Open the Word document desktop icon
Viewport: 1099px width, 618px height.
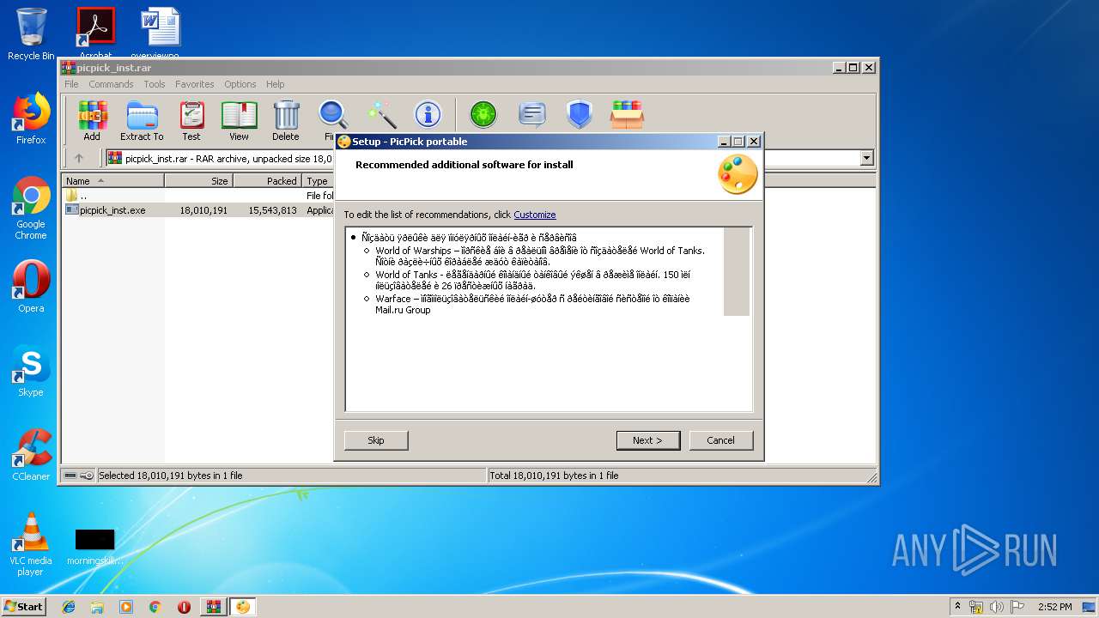(x=161, y=33)
